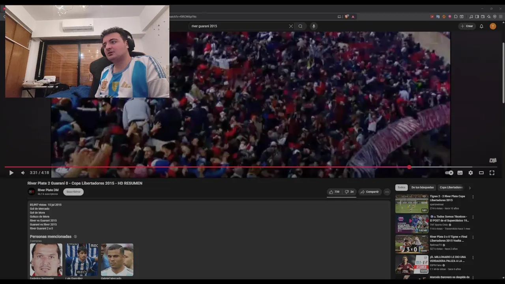
Task: Select the Luis González person card
Action: pyautogui.click(x=82, y=261)
